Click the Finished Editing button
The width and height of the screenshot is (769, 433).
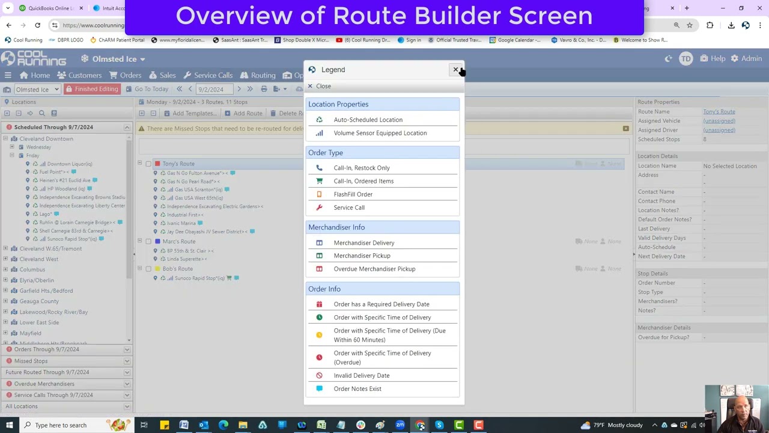[x=92, y=89]
